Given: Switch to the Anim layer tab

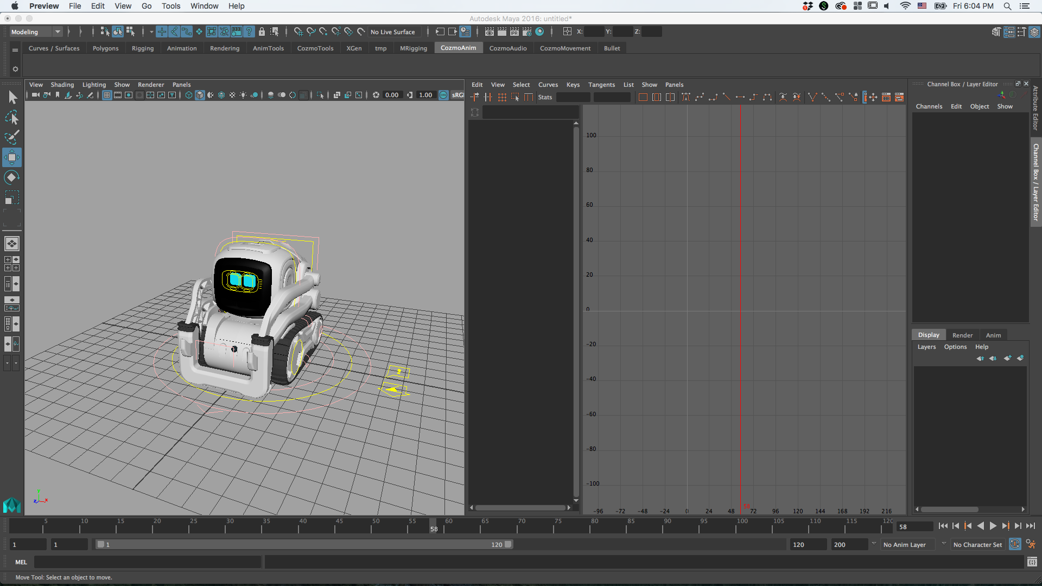Looking at the screenshot, I should pos(993,335).
